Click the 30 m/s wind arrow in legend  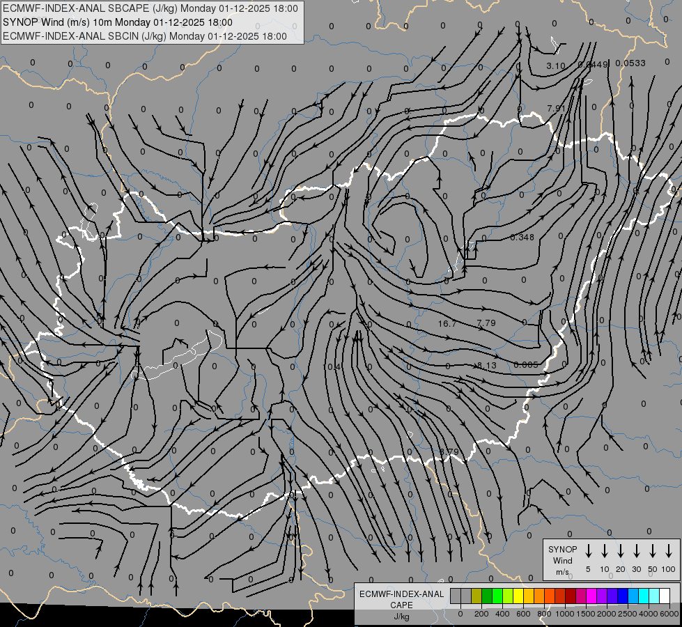[x=636, y=551]
